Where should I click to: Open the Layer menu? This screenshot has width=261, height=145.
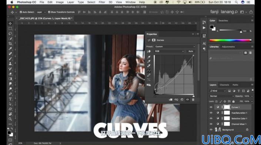tap(71, 2)
